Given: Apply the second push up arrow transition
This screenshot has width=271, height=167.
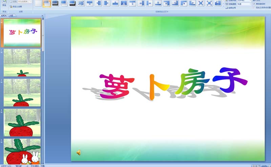Looking at the screenshot, I should tap(158, 3).
